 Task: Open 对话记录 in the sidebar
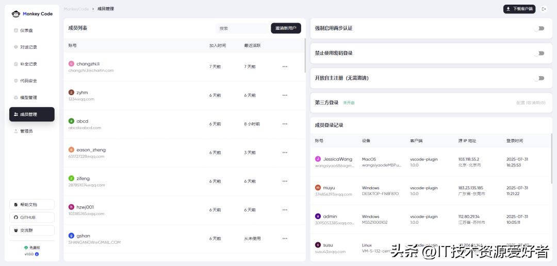(32, 47)
